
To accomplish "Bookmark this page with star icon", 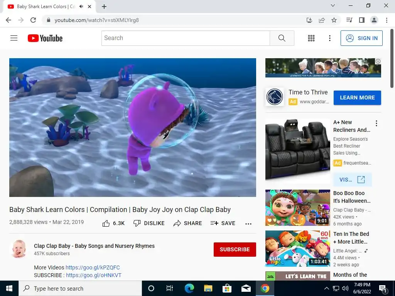I will (334, 20).
